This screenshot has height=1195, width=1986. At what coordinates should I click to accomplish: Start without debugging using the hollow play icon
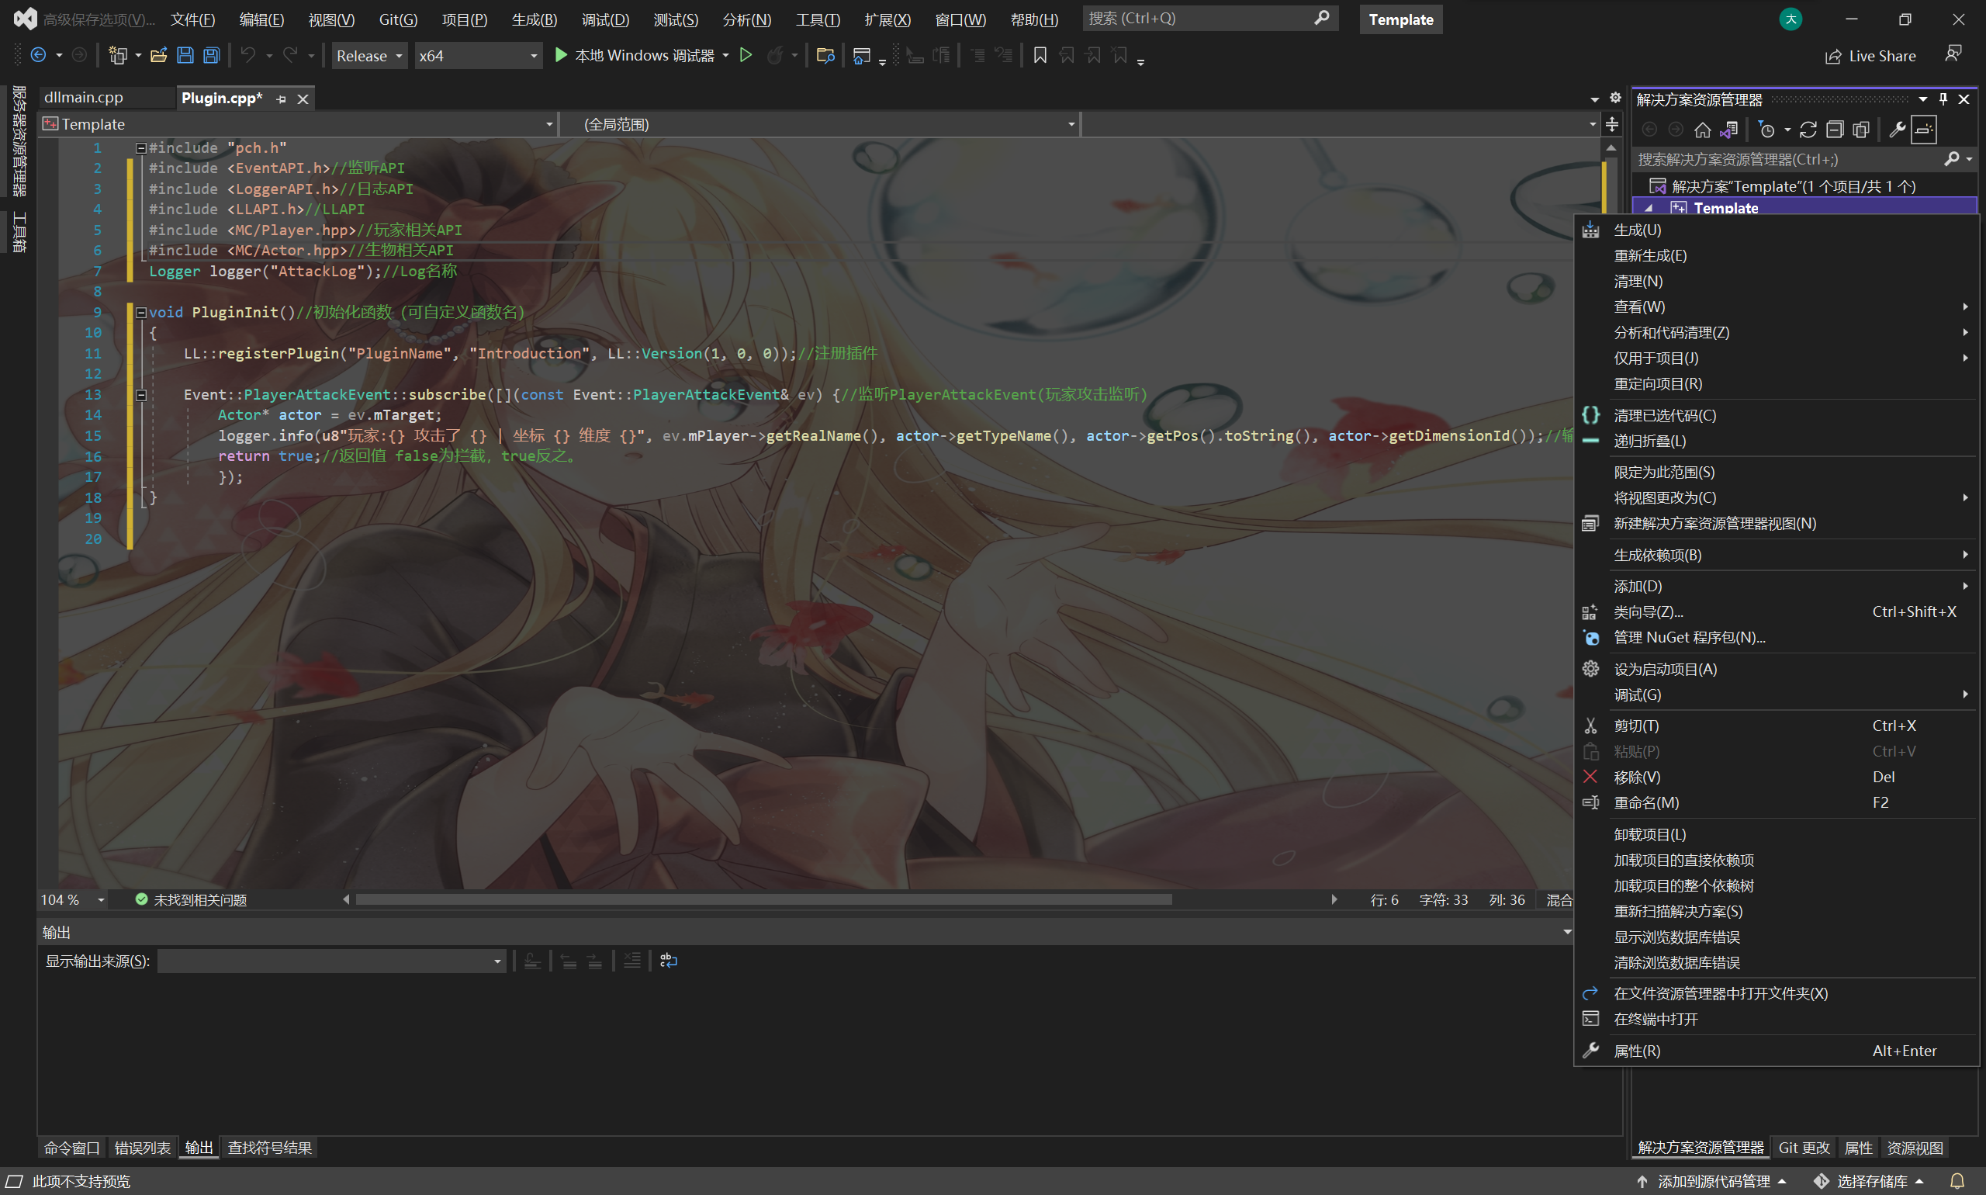click(746, 56)
